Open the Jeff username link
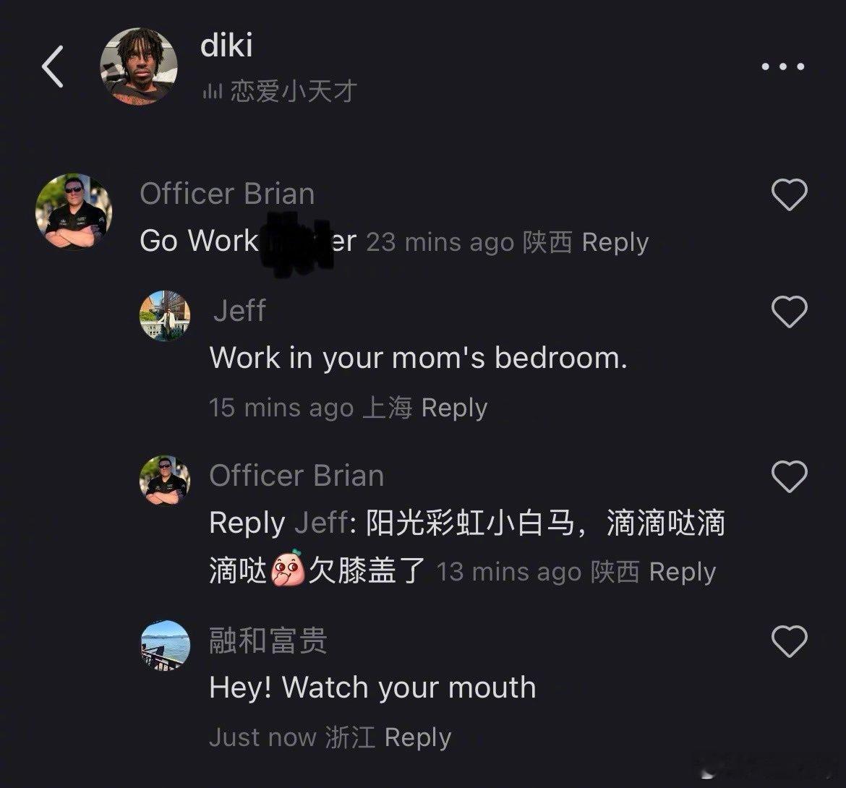Screen dimensions: 846x788 [239, 310]
